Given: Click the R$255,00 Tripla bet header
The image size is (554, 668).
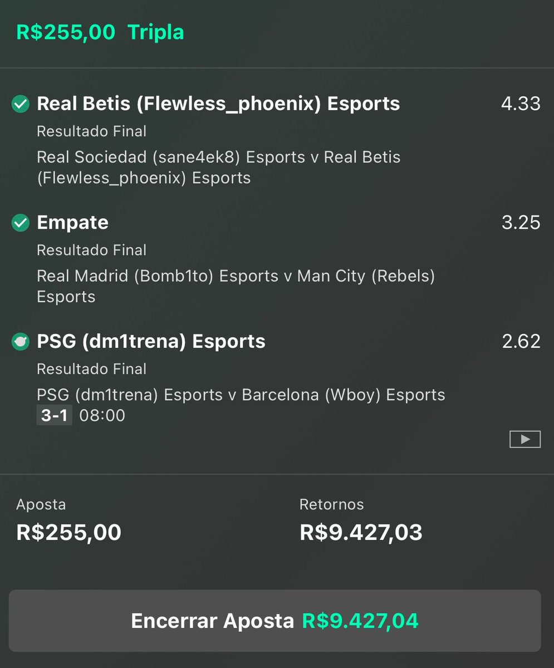Looking at the screenshot, I should coord(100,32).
